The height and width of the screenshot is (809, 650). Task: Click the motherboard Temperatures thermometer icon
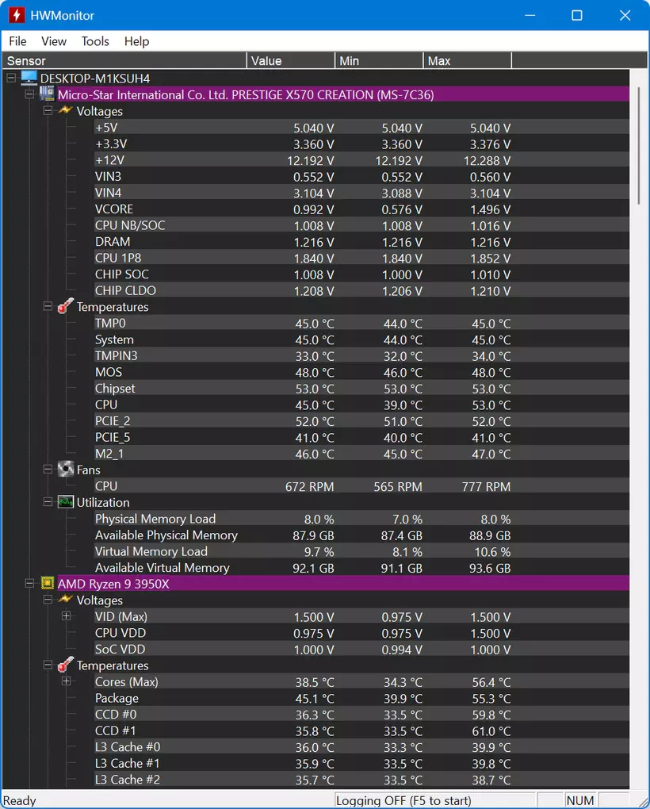point(65,306)
